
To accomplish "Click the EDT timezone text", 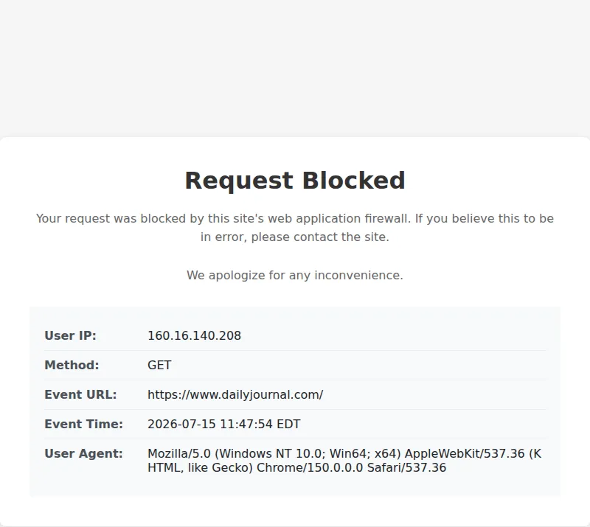I will 288,424.
